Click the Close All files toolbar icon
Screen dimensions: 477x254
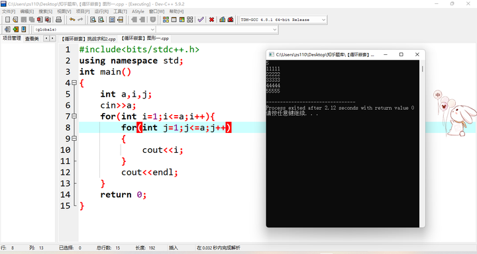pyautogui.click(x=48, y=19)
